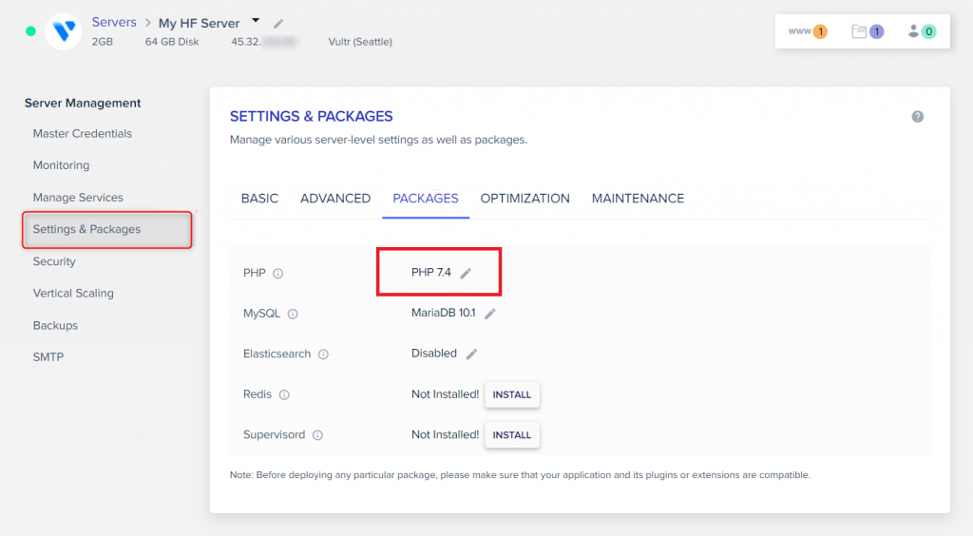
Task: Select the Maintenance tab
Action: point(638,199)
